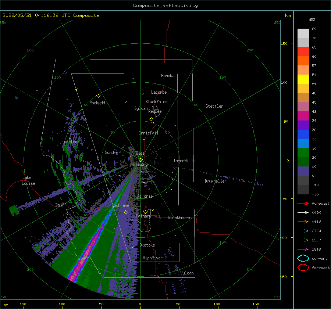Click the white asterisk marker east of Innisfail
Viewport: 331px width, 309px height.
[175, 126]
